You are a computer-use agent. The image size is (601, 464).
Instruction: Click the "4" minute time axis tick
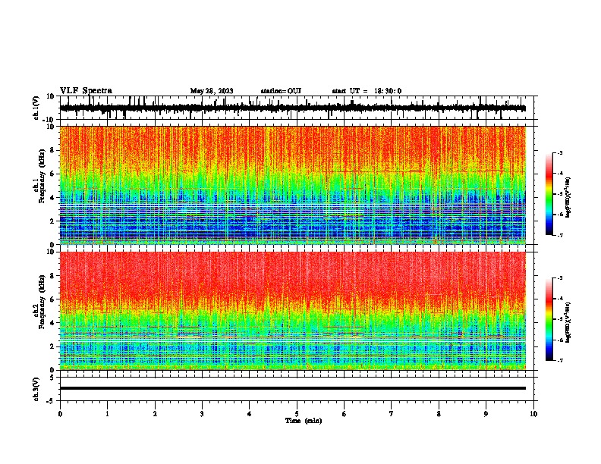pos(250,414)
